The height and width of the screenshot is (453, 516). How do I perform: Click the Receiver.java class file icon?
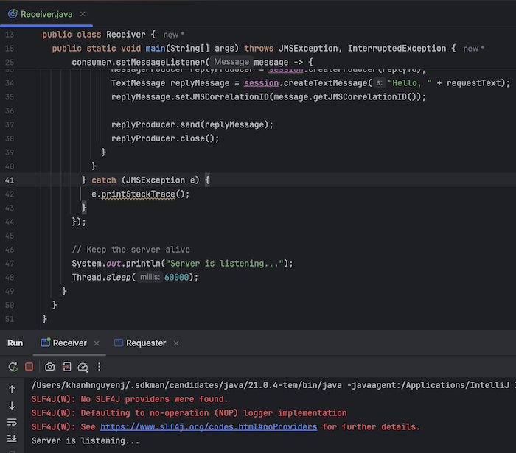(x=13, y=14)
